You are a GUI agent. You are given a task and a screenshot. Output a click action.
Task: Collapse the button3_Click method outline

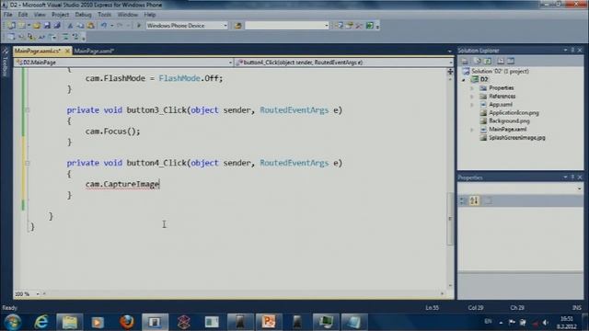(27, 110)
